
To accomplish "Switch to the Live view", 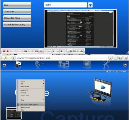I will click(x=17, y=5).
